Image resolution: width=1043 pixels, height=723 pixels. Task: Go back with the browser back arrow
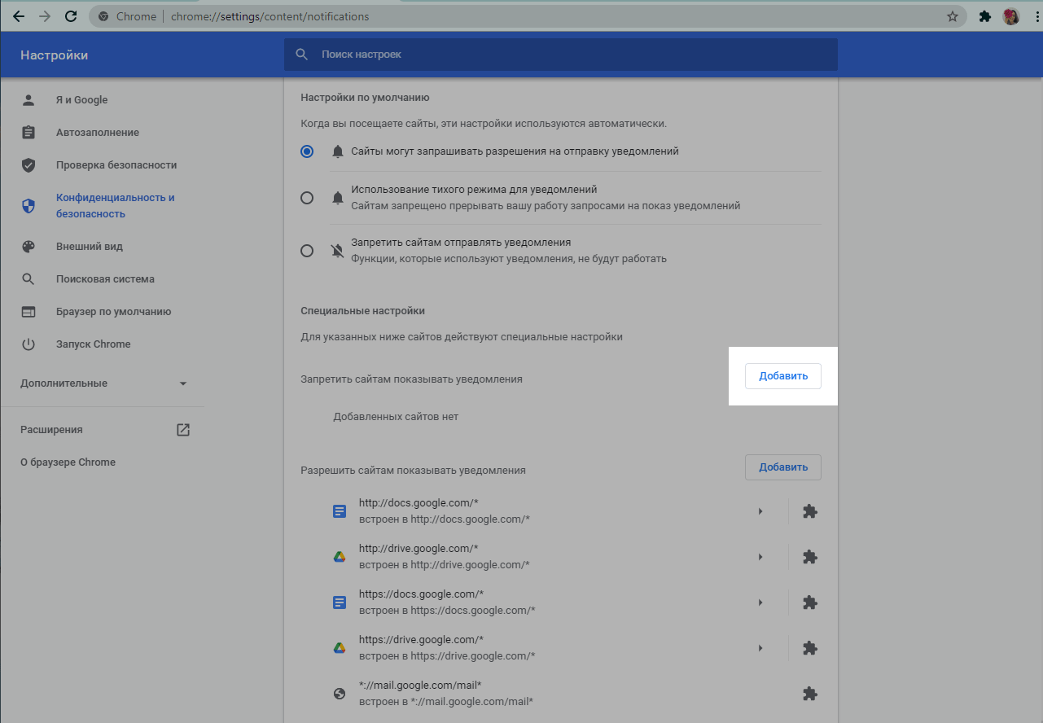(19, 16)
